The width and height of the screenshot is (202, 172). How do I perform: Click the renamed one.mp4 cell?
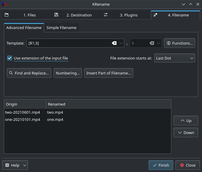point(55,119)
